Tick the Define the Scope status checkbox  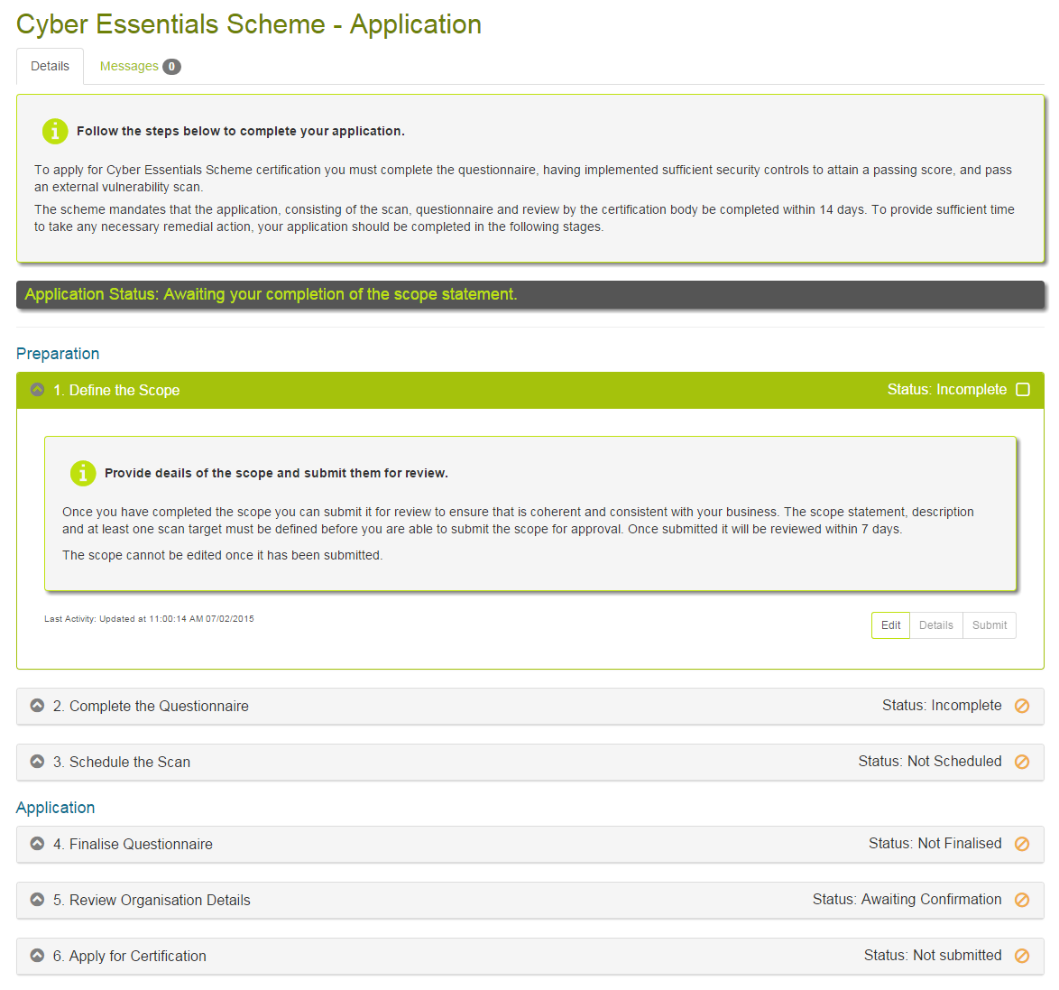pyautogui.click(x=1023, y=390)
